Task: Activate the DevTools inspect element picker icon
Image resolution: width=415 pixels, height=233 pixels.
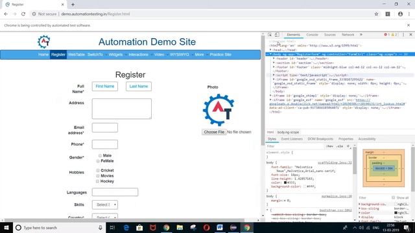Action: tap(270, 34)
